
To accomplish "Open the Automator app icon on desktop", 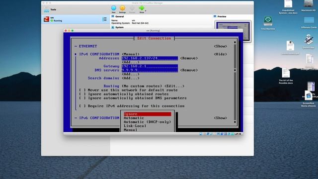I will (309, 40).
